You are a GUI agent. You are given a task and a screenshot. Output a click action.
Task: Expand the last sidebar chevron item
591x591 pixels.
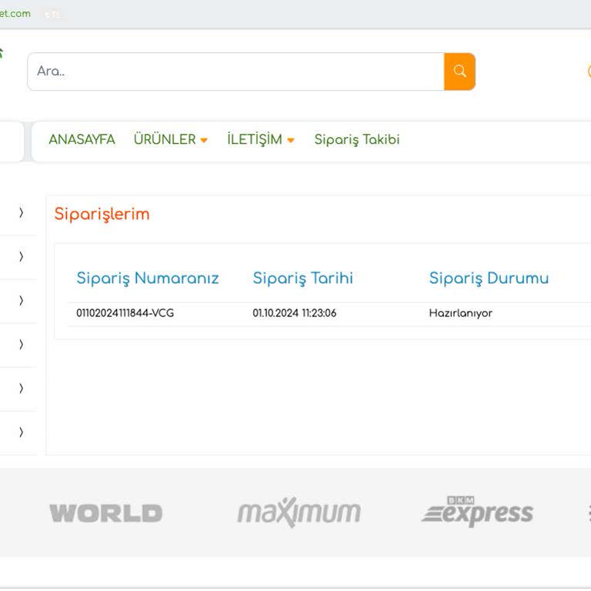[x=22, y=432]
